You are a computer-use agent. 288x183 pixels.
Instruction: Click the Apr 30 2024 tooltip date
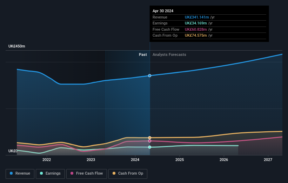click(163, 11)
